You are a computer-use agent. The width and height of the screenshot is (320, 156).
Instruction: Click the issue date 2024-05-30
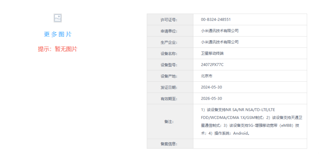[x=211, y=87]
